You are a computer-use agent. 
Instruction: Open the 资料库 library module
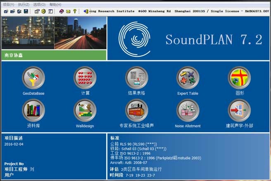(33, 111)
